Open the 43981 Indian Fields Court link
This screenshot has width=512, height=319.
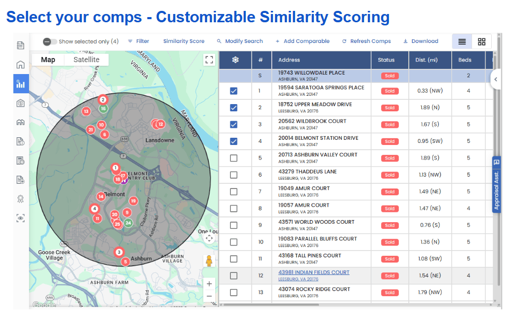pyautogui.click(x=313, y=272)
